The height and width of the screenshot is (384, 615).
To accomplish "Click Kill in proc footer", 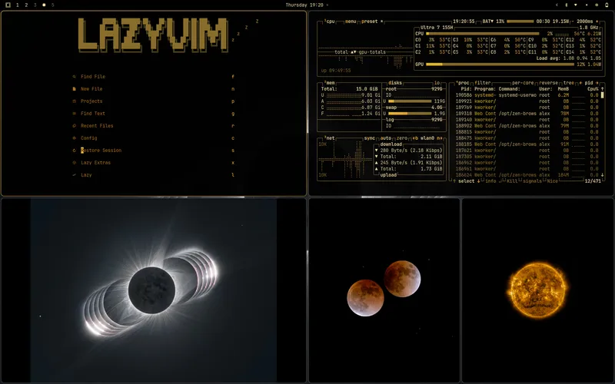I will (512, 181).
